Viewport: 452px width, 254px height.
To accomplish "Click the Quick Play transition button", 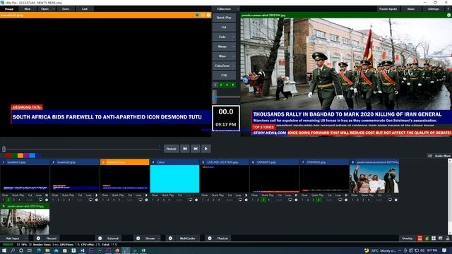I will [224, 18].
